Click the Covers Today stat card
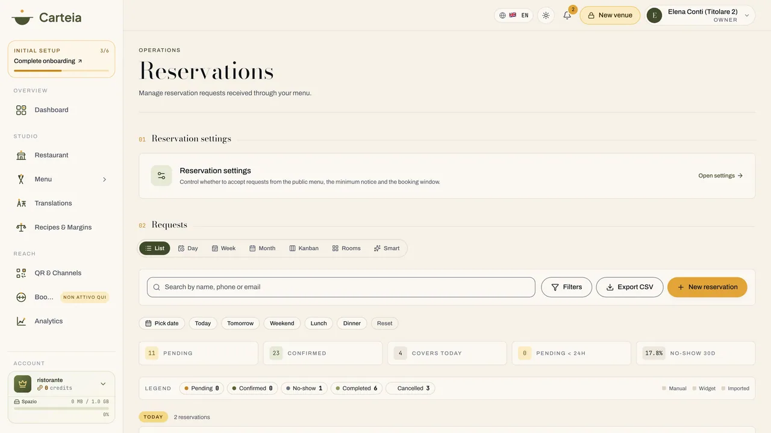The height and width of the screenshot is (433, 771). click(x=447, y=353)
